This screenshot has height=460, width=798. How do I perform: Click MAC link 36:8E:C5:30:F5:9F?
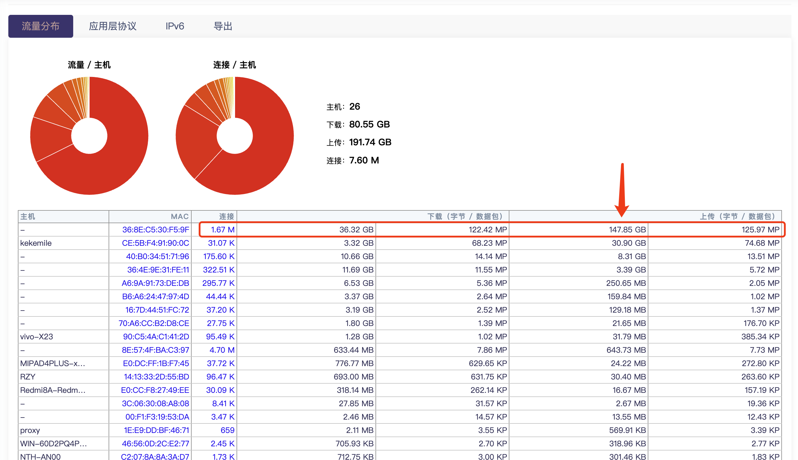coord(156,230)
